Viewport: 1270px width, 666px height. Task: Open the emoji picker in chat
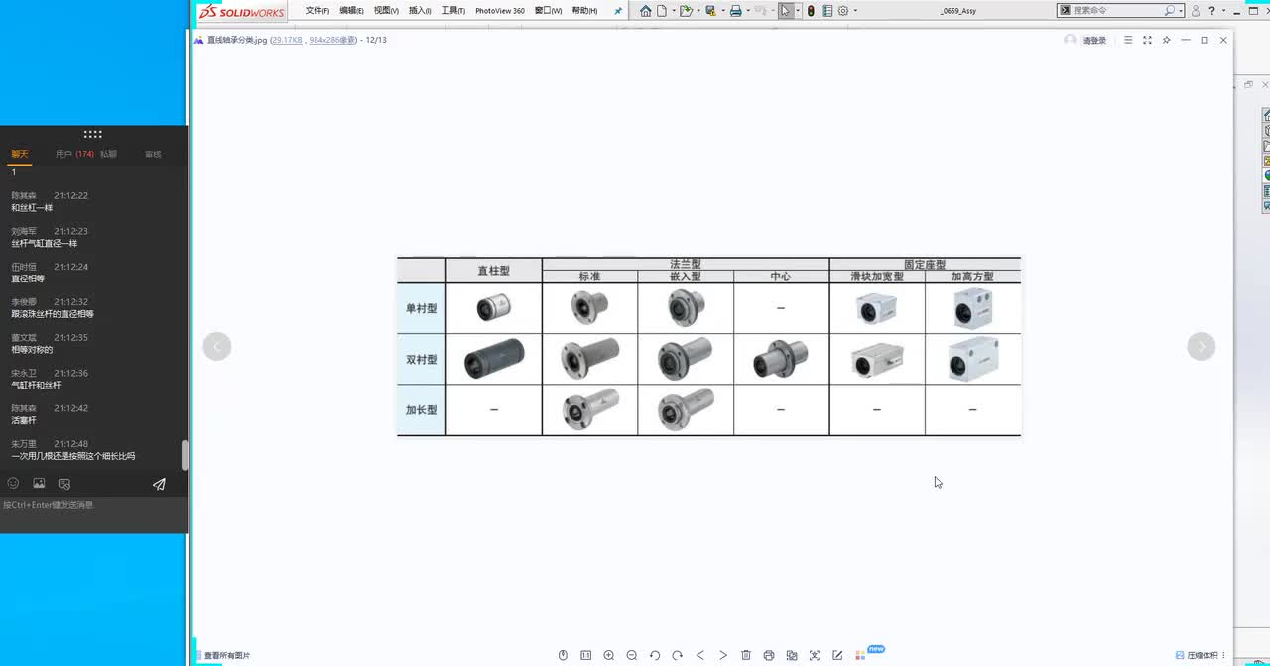pyautogui.click(x=14, y=484)
